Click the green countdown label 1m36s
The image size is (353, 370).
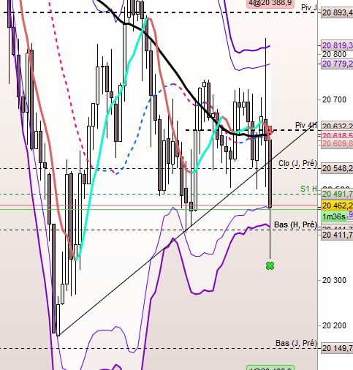point(334,216)
